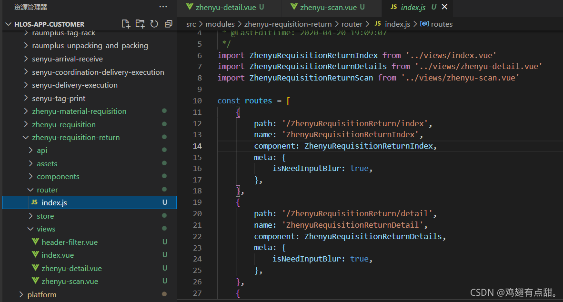Viewport: 563px width, 302px height.
Task: Click index.js breadcrumb segment
Action: pyautogui.click(x=397, y=24)
